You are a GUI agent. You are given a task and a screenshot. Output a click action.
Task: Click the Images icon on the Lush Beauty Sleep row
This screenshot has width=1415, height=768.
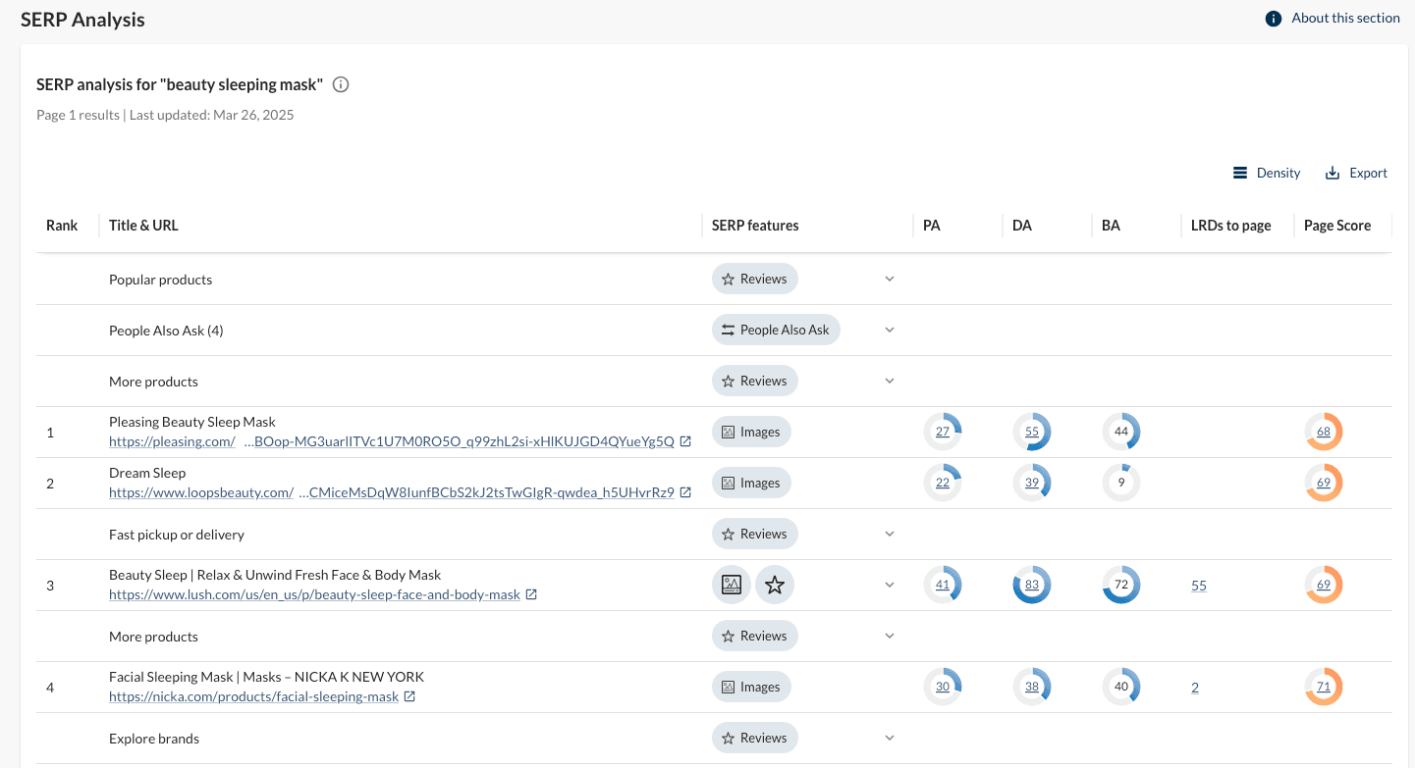[x=732, y=585]
